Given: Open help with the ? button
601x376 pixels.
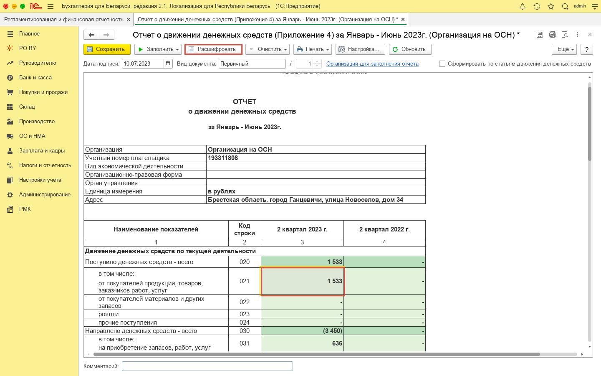Looking at the screenshot, I should click(x=587, y=49).
